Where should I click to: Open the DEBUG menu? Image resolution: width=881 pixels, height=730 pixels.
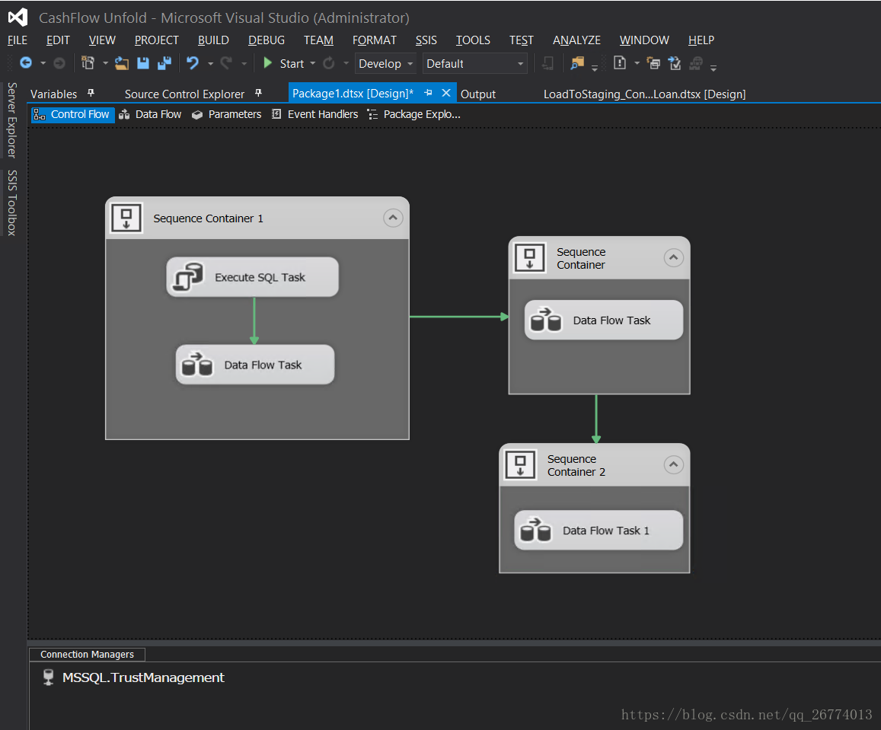(x=267, y=40)
